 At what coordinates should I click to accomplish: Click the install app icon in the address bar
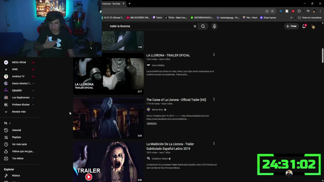click(x=267, y=11)
